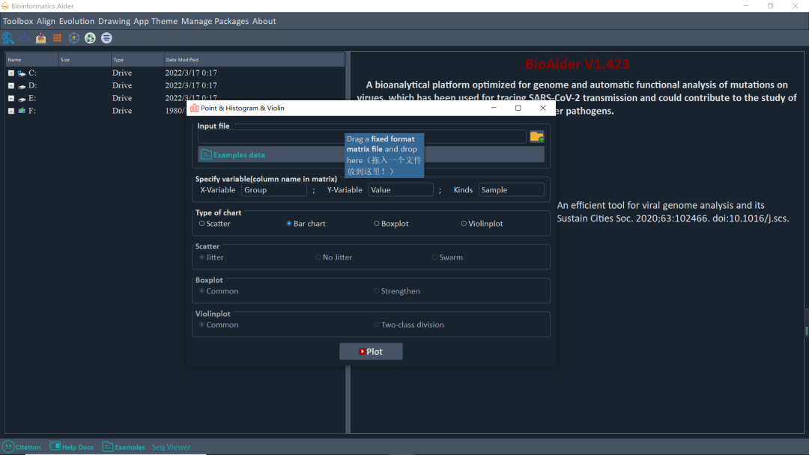Screen dimensions: 809x455
Task: Click the Citation label in bottom bar
Action: click(28, 448)
